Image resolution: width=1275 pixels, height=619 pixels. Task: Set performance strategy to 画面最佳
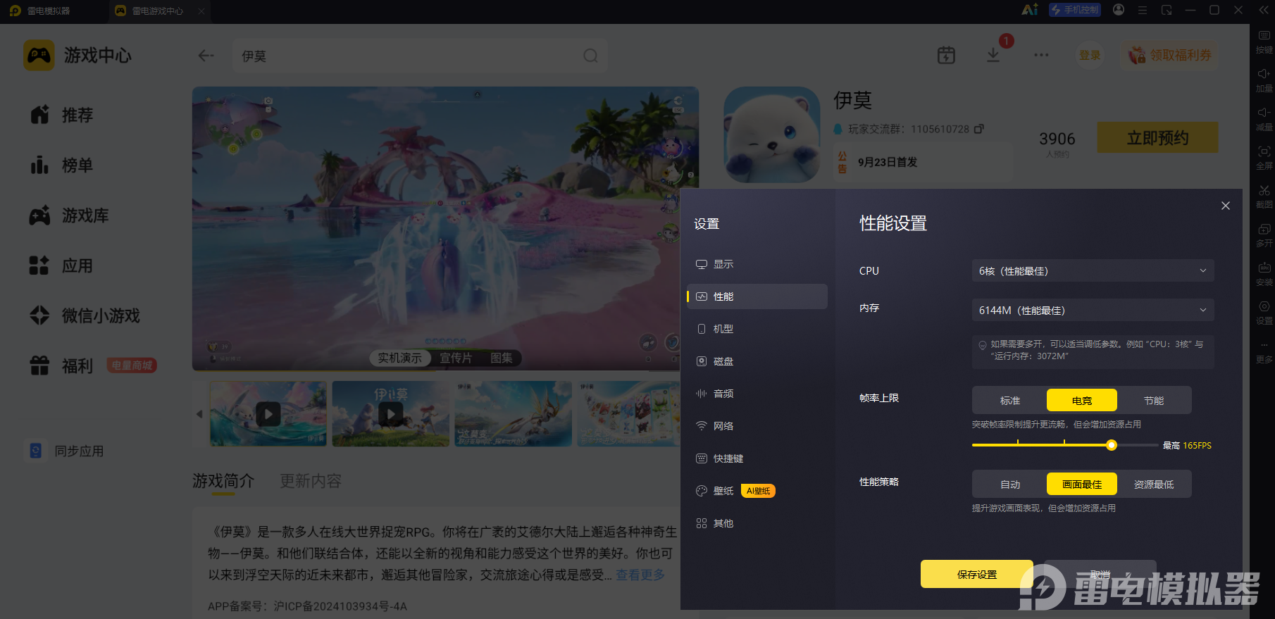click(1082, 484)
